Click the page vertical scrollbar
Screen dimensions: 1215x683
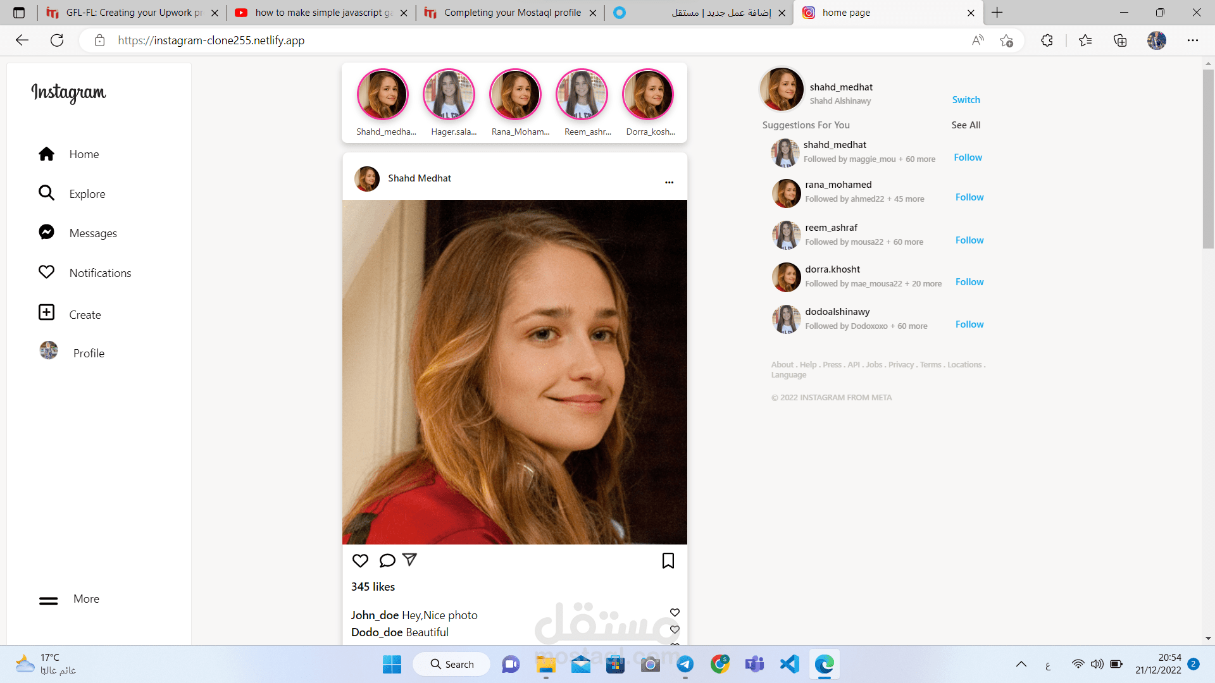coord(1208,159)
